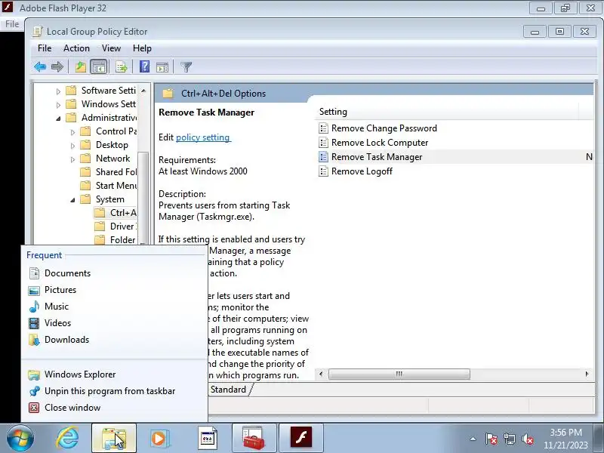This screenshot has width=604, height=453.
Task: Select the Folder node in tree
Action: (x=116, y=239)
